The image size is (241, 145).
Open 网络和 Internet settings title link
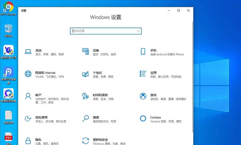(x=45, y=73)
